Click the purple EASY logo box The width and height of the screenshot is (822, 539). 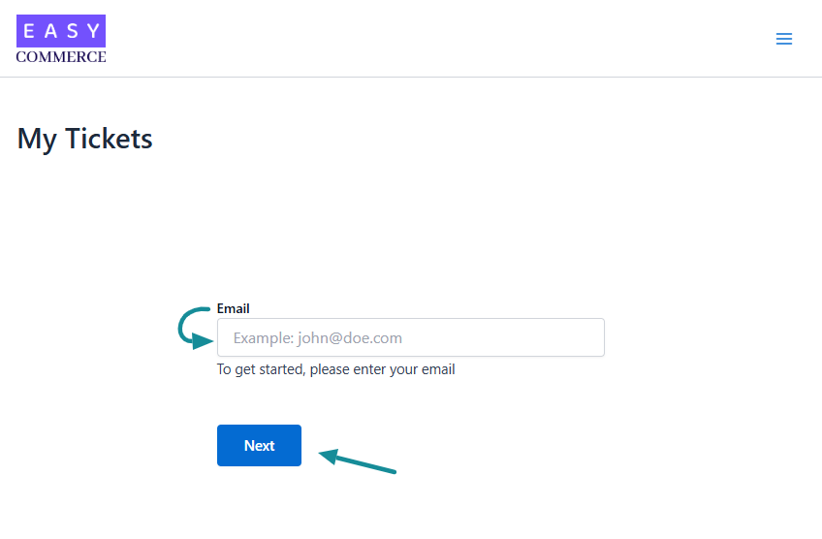coord(61,31)
